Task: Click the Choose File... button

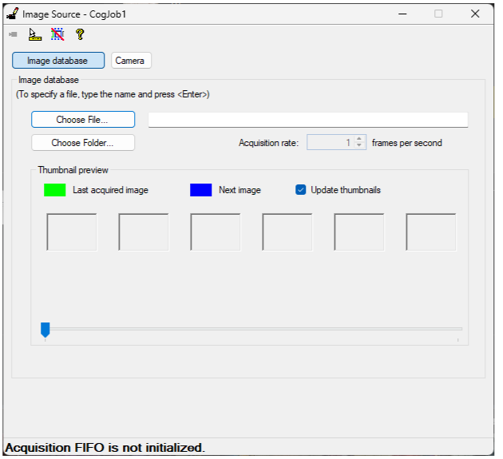Action: pyautogui.click(x=83, y=119)
